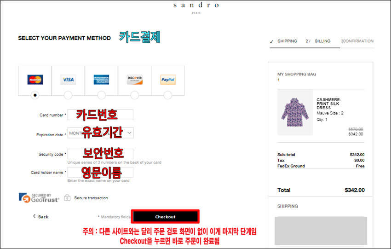Viewport: 391px width, 249px height.
Task: Select the Visa radio button
Action: (x=68, y=95)
